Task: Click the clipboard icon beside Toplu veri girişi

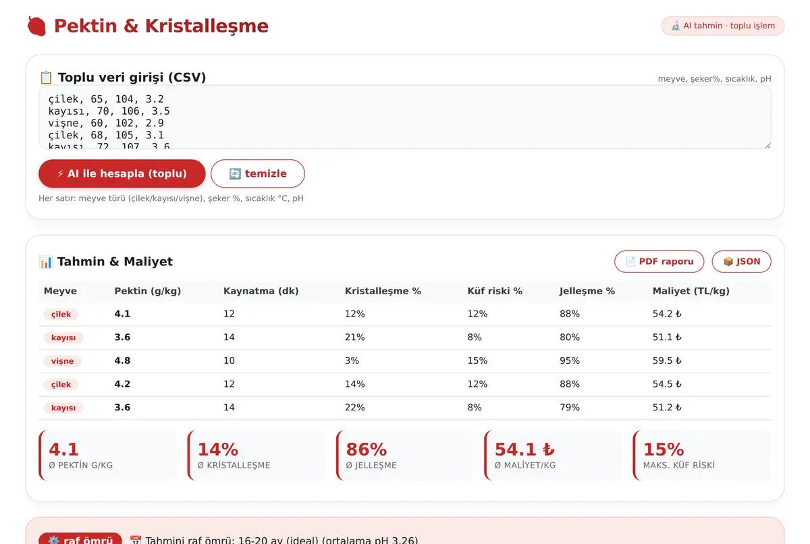Action: (x=46, y=77)
